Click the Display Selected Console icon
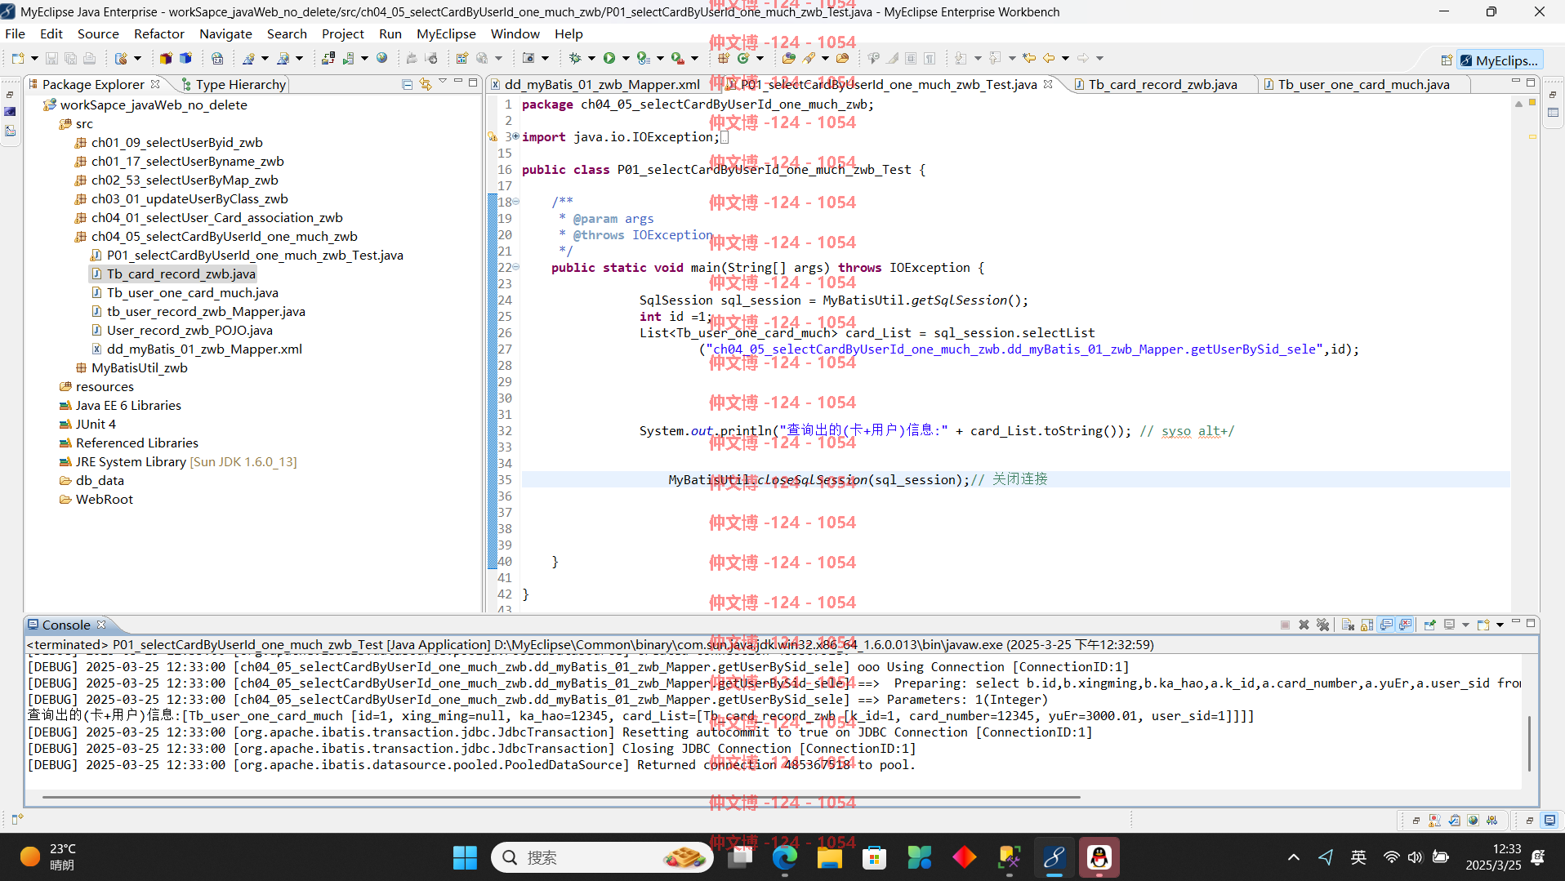This screenshot has height=881, width=1565. point(1449,625)
